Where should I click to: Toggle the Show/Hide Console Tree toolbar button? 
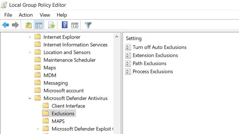39,25
